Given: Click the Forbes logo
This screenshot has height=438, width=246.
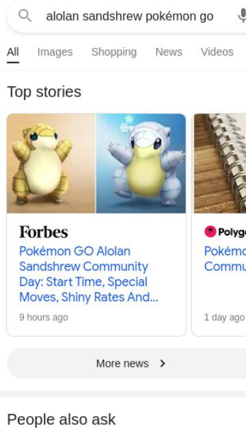Looking at the screenshot, I should (44, 232).
